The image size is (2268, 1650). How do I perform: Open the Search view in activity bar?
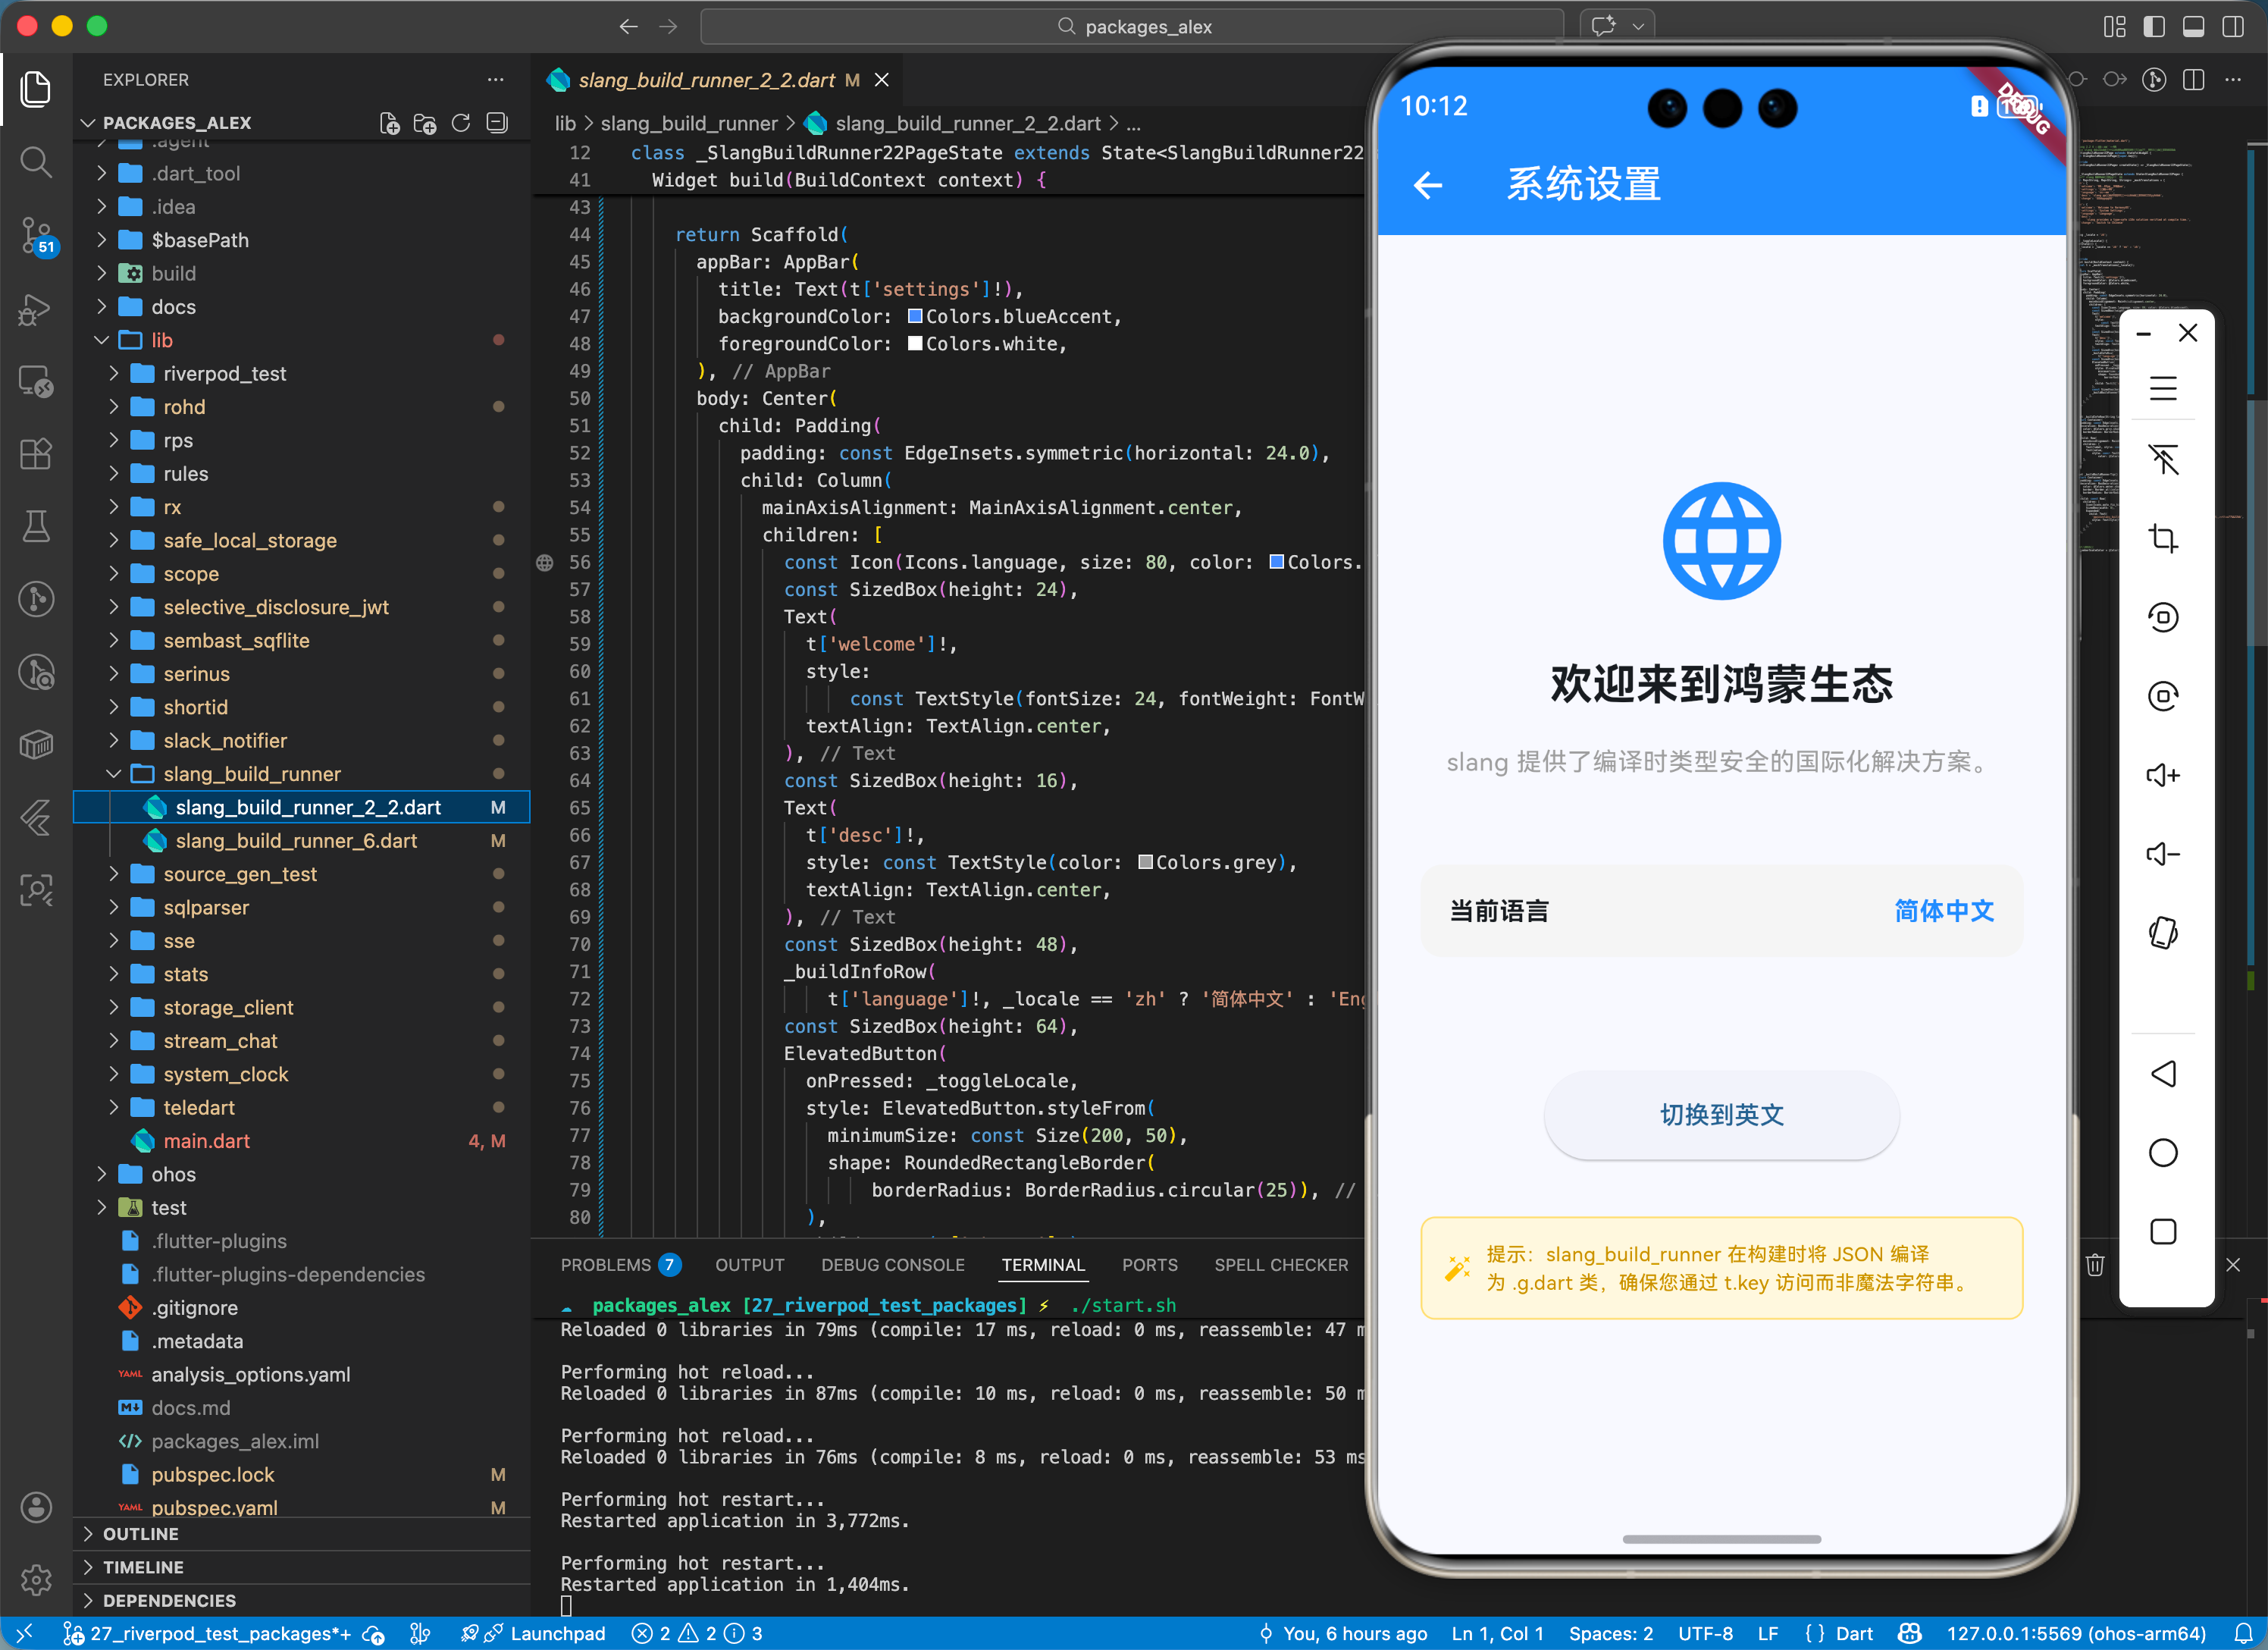[x=36, y=161]
